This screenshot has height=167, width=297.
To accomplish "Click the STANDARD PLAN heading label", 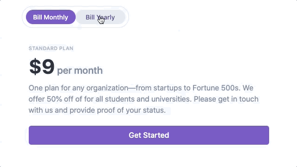I will 51,48.
